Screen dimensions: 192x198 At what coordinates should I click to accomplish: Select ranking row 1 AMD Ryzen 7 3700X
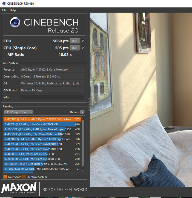tap(42, 119)
